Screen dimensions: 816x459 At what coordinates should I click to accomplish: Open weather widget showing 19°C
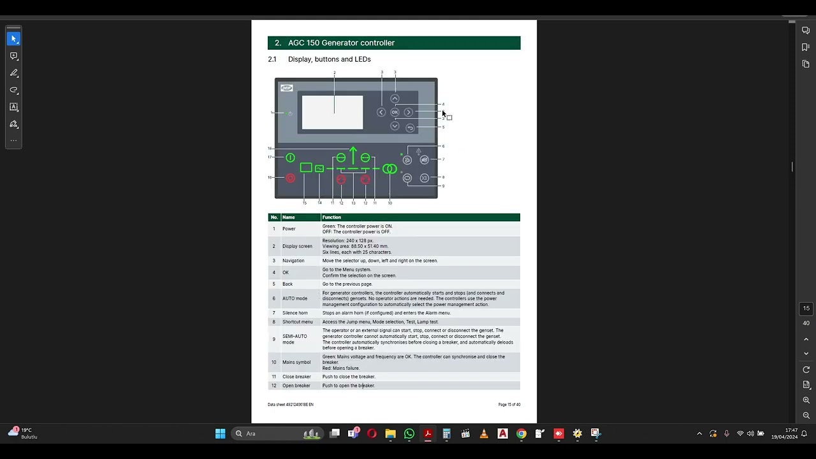point(23,433)
